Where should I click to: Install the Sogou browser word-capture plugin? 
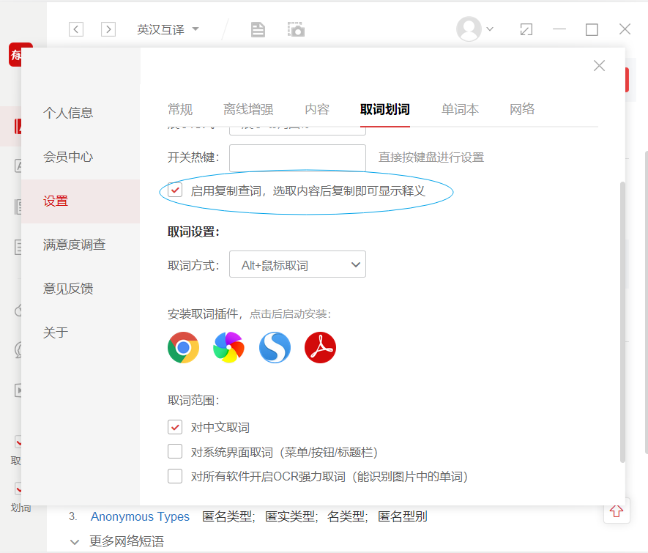(x=275, y=348)
